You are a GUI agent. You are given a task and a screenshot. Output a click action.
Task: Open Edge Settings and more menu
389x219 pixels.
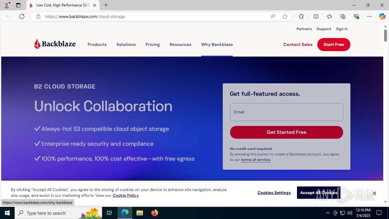[370, 16]
